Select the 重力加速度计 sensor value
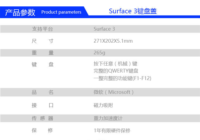Image resolution: width=200 pixels, height=140 pixels. click(108, 118)
